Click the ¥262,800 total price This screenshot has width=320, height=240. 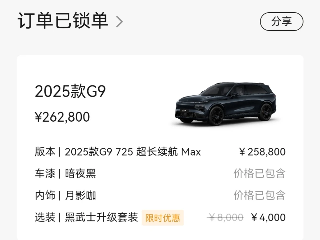point(62,117)
